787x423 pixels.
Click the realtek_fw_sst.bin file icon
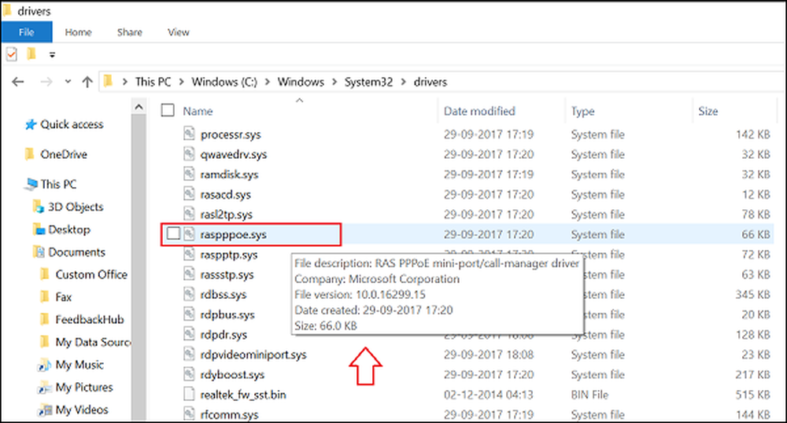point(189,394)
